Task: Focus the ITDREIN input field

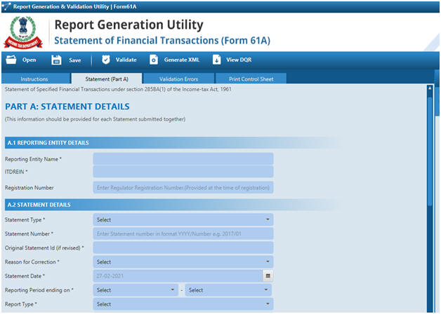Action: pos(183,172)
